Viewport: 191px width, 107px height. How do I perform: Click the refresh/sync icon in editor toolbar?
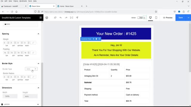tap(55, 18)
